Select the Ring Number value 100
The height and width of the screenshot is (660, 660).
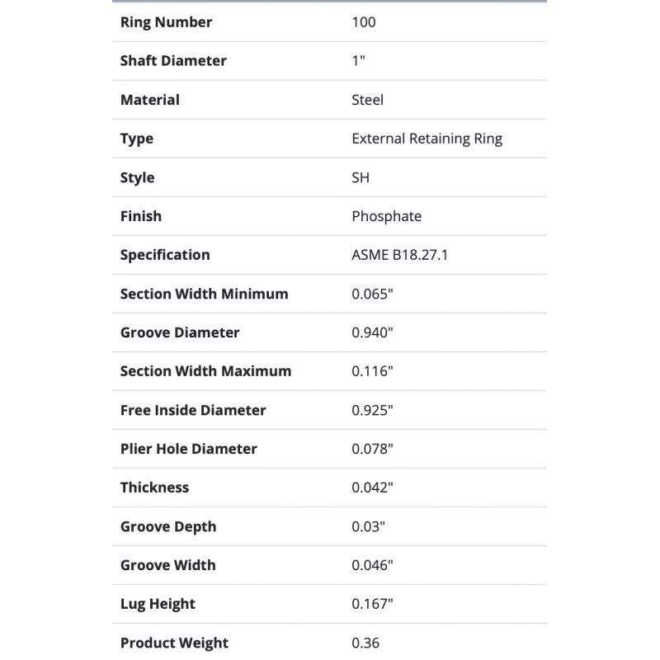coord(364,22)
